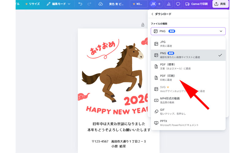This screenshot has height=153, width=245.
Task: Choose PDF（標準） format option
Action: coord(188,66)
